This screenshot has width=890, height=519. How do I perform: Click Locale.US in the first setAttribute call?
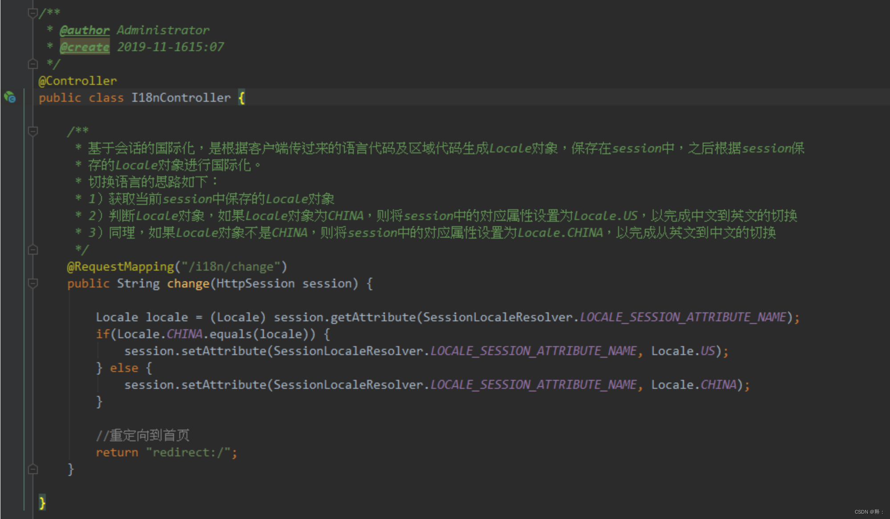(x=683, y=351)
